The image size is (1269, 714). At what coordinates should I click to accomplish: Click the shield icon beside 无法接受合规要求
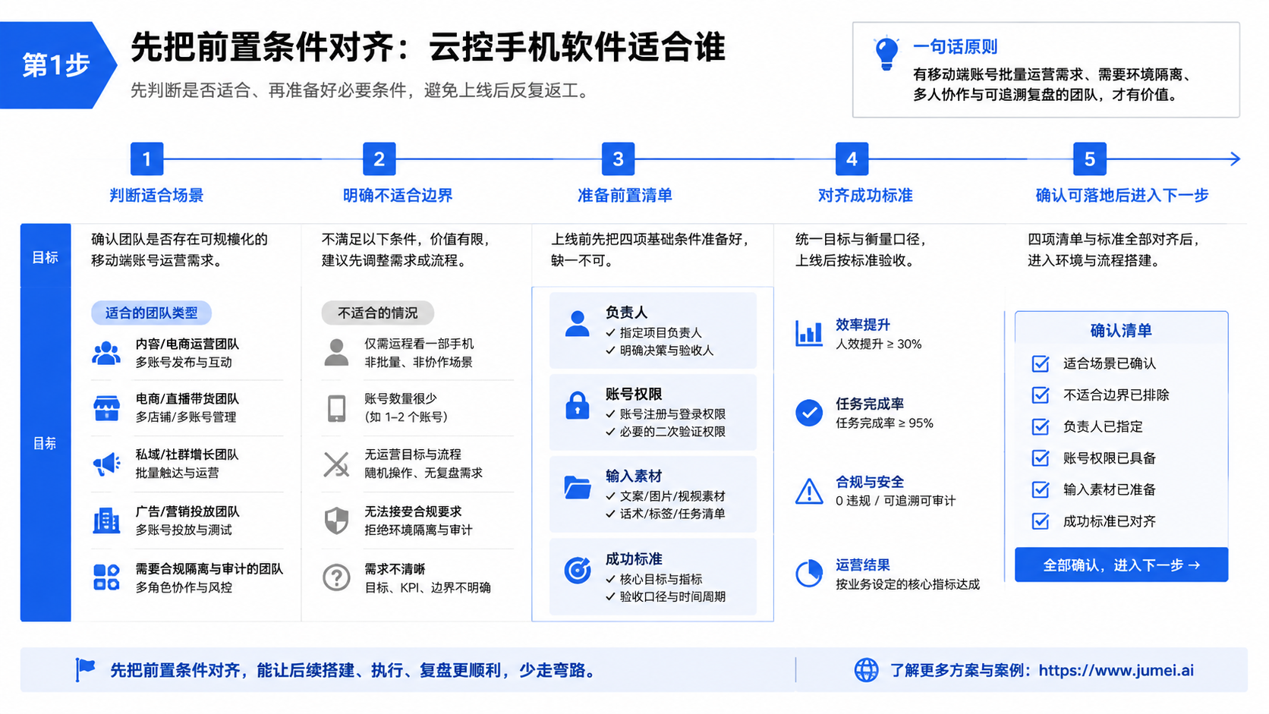336,521
